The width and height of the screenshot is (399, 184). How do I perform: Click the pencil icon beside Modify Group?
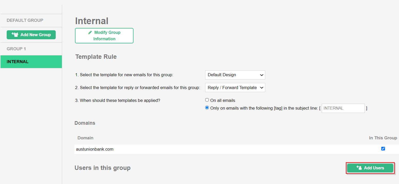pyautogui.click(x=90, y=32)
